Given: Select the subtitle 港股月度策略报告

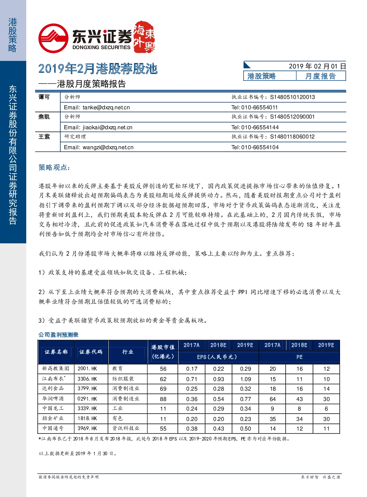Looking at the screenshot, I should pos(91,84).
